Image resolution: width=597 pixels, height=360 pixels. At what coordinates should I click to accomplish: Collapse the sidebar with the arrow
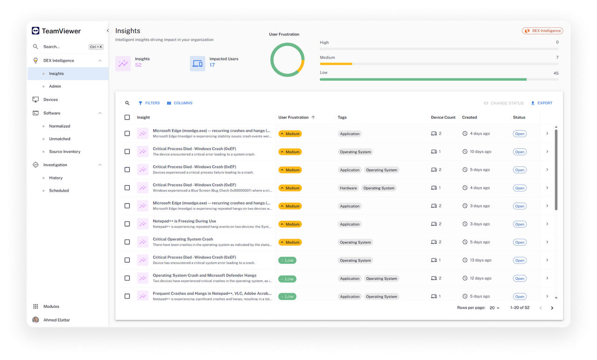pos(108,31)
